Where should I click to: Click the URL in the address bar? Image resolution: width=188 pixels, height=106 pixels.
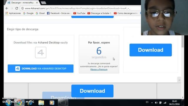[78, 9]
